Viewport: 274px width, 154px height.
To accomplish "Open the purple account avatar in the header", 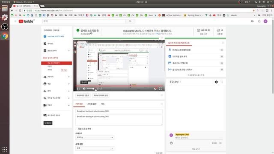I will (x=265, y=21).
